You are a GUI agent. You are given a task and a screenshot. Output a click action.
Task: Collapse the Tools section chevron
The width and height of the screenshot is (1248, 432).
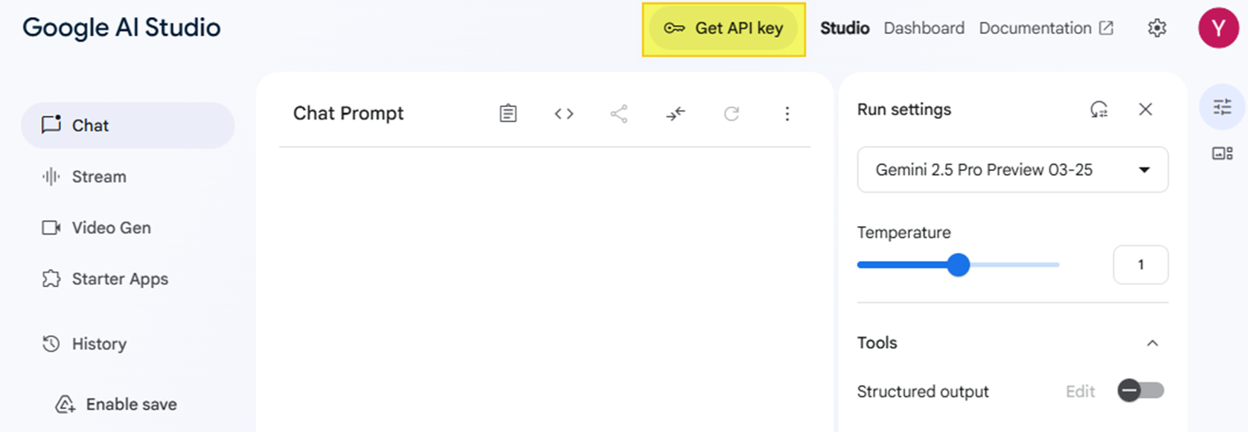(x=1152, y=343)
